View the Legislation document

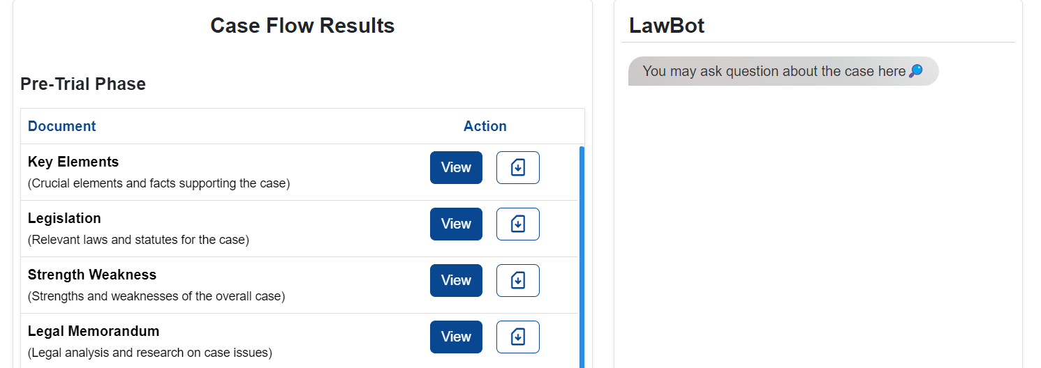click(x=456, y=224)
